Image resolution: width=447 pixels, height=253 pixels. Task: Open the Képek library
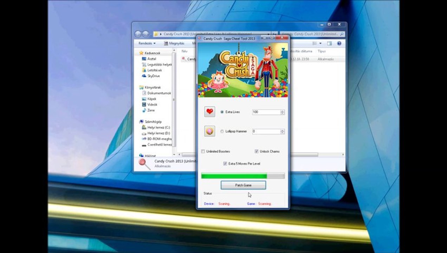(x=152, y=99)
